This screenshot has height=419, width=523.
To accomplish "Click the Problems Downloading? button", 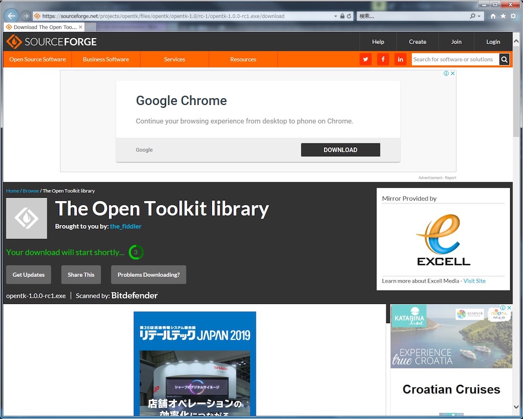I will pos(149,274).
